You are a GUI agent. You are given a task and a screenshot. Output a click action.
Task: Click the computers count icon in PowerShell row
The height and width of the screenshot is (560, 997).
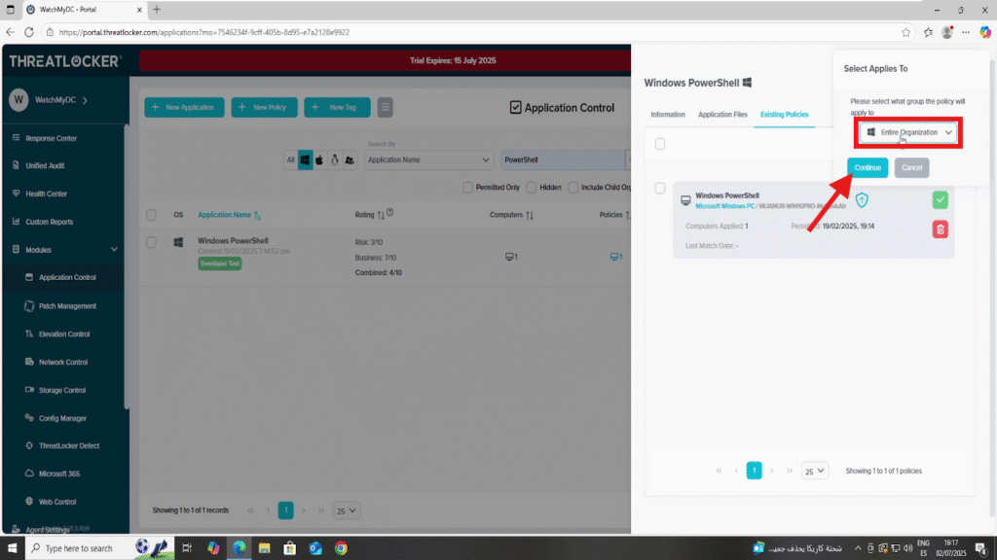[511, 257]
